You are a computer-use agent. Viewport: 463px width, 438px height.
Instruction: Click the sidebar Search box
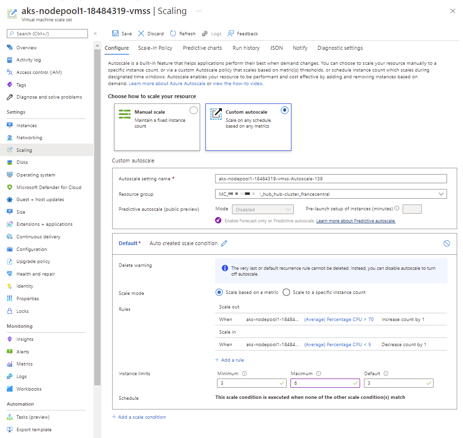pyautogui.click(x=47, y=33)
